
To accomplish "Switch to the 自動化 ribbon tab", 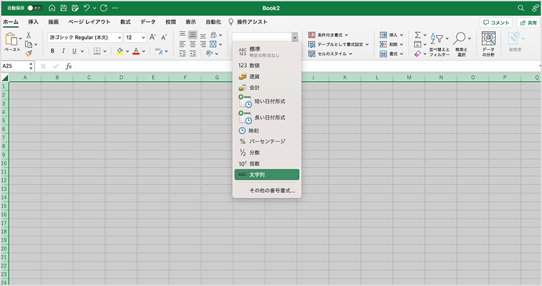I will point(213,22).
